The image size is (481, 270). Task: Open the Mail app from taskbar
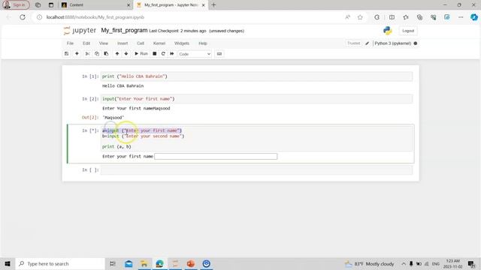pyautogui.click(x=129, y=263)
